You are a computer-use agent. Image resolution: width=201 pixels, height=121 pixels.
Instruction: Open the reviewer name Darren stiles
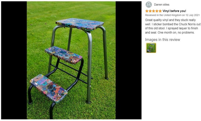point(162,5)
